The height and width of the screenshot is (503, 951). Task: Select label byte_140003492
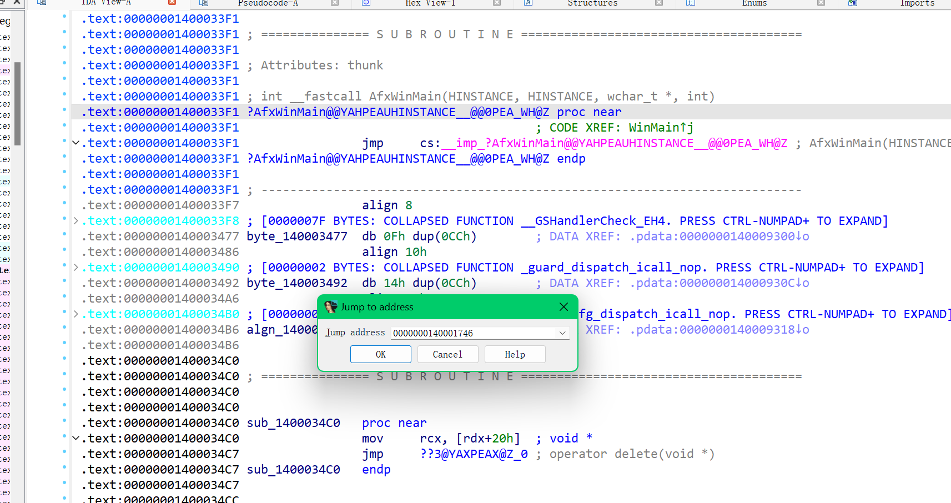click(297, 283)
